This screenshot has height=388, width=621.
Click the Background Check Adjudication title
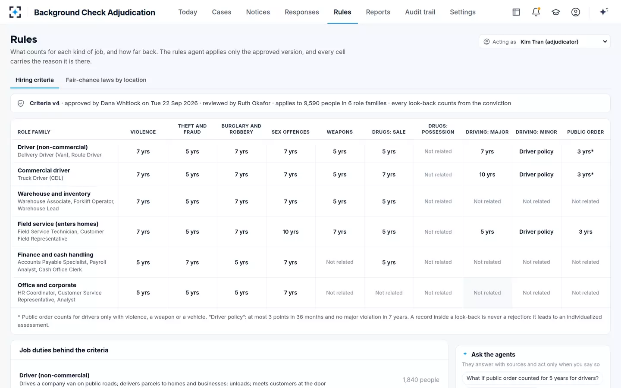pos(94,13)
